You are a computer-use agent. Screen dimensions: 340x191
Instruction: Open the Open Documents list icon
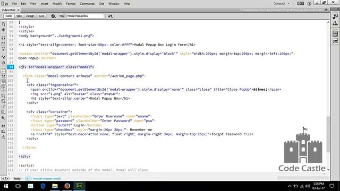coord(3,24)
